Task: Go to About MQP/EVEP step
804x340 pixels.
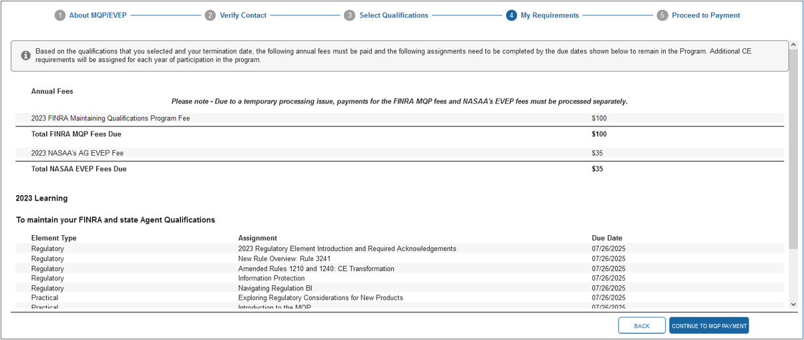Action: pos(97,15)
